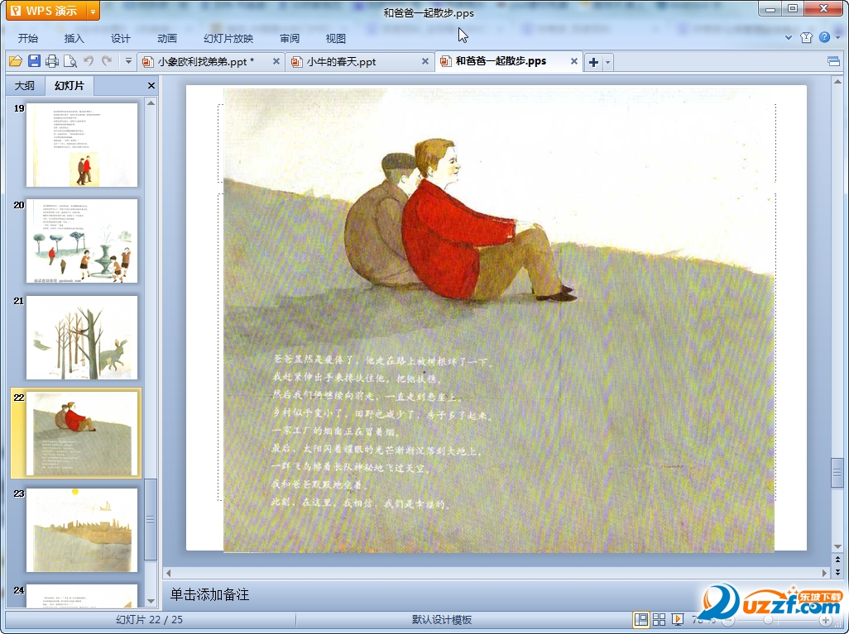Undo the last action

89,61
